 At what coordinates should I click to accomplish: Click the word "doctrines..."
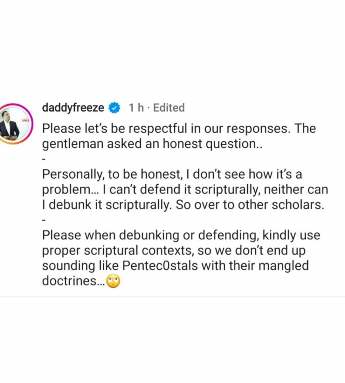pyautogui.click(x=73, y=282)
